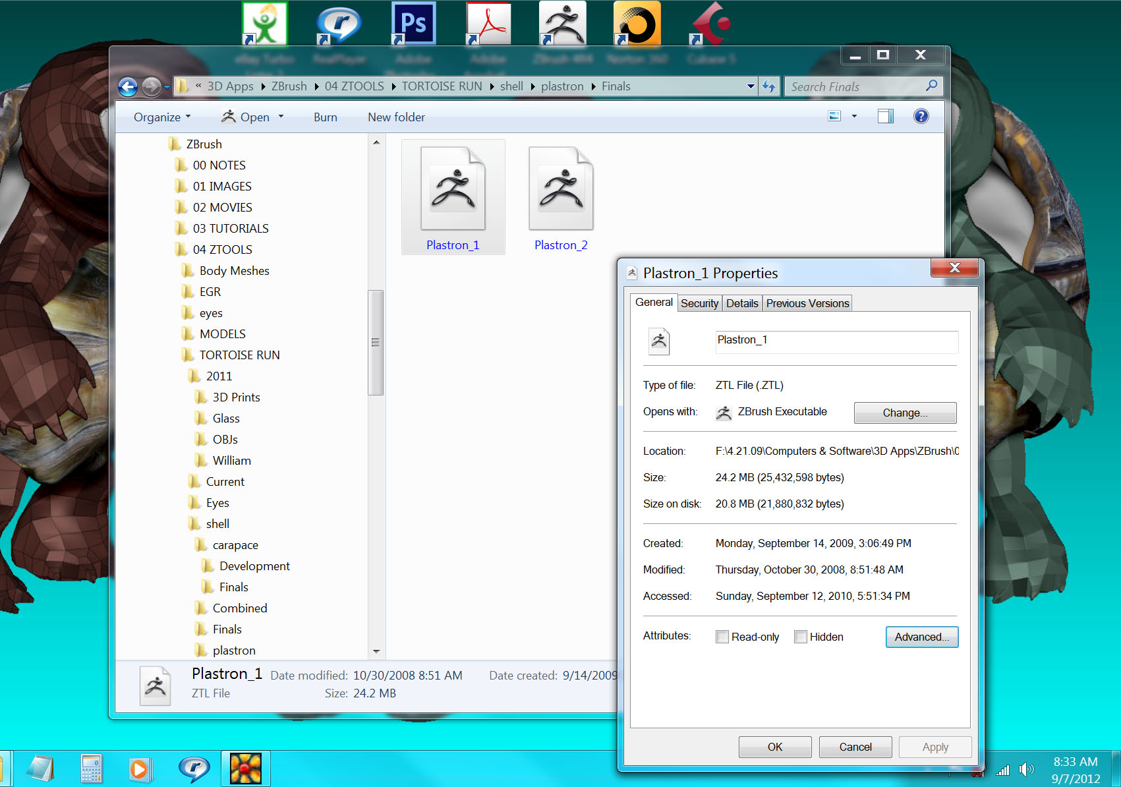The height and width of the screenshot is (787, 1121).
Task: Click the Help question mark icon in Explorer
Action: (x=921, y=116)
